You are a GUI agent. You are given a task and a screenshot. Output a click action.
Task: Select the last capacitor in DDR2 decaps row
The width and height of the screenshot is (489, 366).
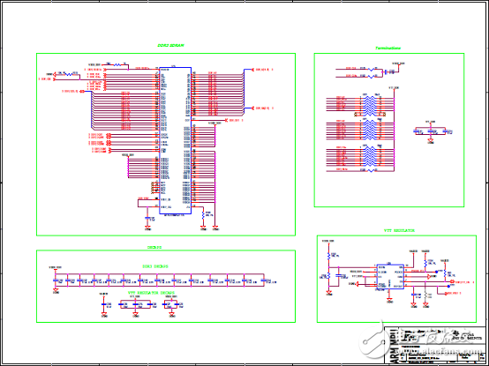pos(264,280)
